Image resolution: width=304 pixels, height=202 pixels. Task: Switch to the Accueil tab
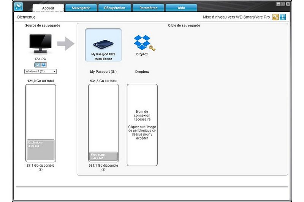tap(48, 8)
